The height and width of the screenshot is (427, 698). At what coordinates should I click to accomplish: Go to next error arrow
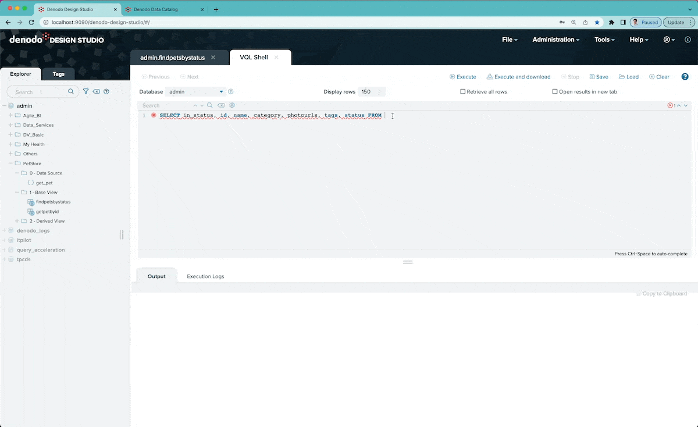pos(686,106)
